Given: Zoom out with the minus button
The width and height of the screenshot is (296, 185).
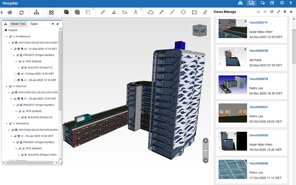Looking at the screenshot, I should point(206,161).
